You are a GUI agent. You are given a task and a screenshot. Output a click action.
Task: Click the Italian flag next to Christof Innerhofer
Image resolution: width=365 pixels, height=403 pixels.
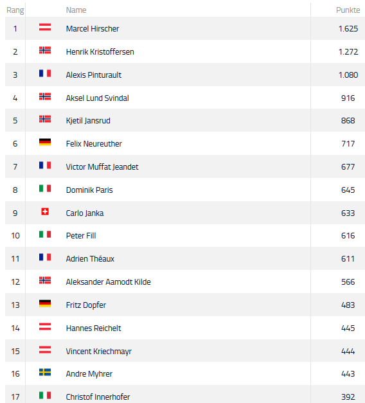pos(45,395)
